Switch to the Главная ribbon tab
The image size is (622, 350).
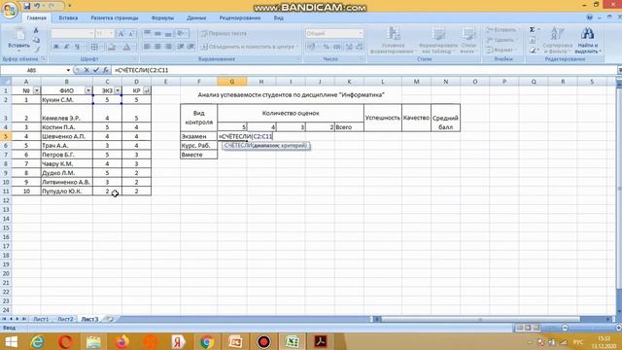pos(37,17)
